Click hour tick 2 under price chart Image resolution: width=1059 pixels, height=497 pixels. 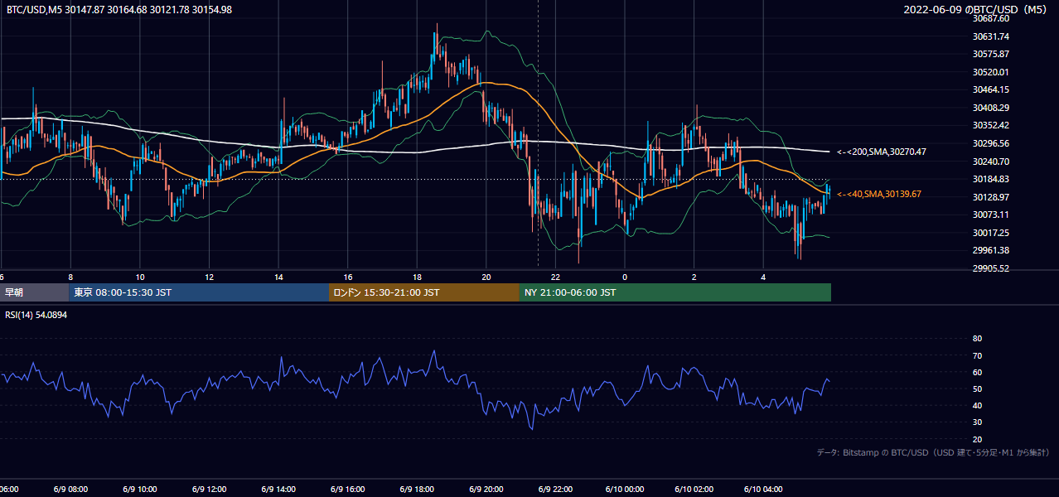694,277
